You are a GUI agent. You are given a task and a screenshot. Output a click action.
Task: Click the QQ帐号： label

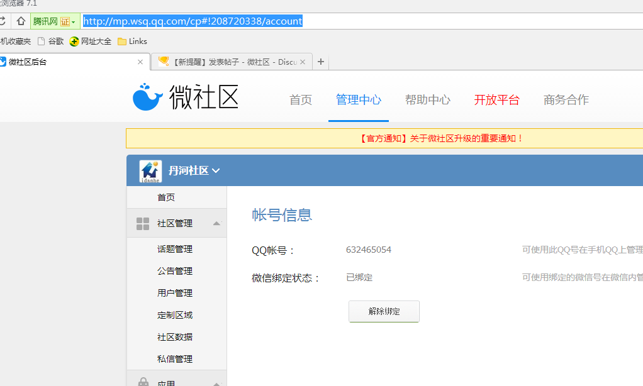(273, 250)
